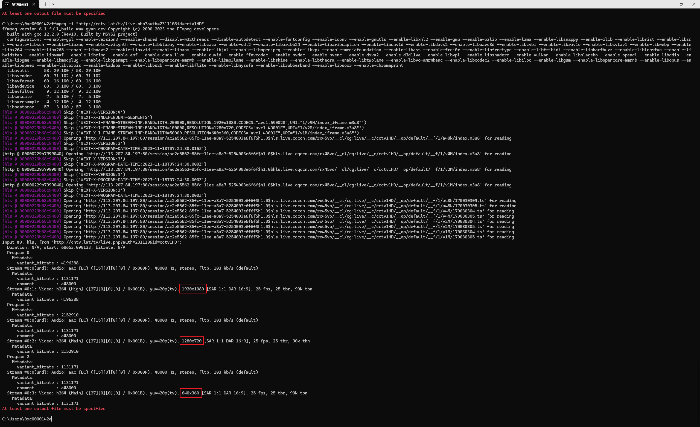This screenshot has height=427, width=700.
Task: Click the title bar dropdown next to plus
Action: 53,4
